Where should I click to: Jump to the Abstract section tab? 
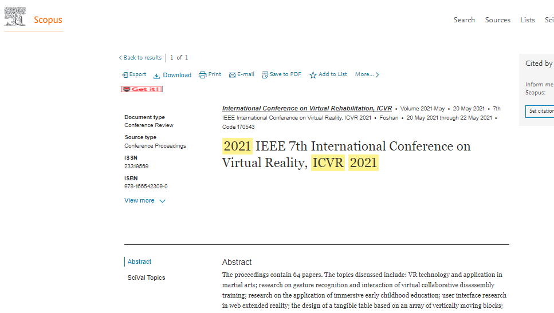click(139, 262)
